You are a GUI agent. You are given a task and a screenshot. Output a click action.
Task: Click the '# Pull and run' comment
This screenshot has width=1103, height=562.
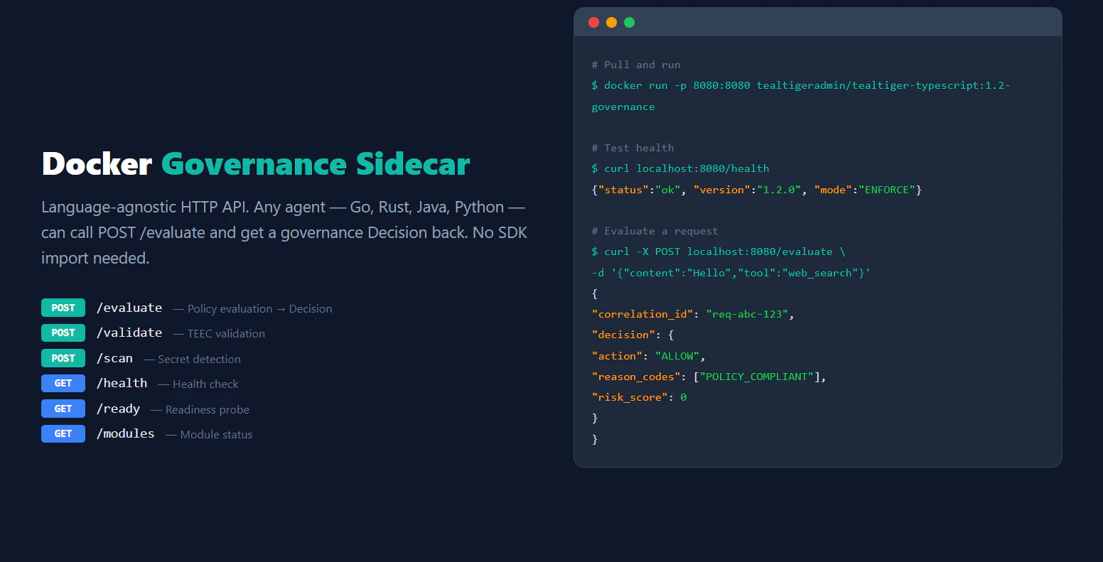[636, 65]
